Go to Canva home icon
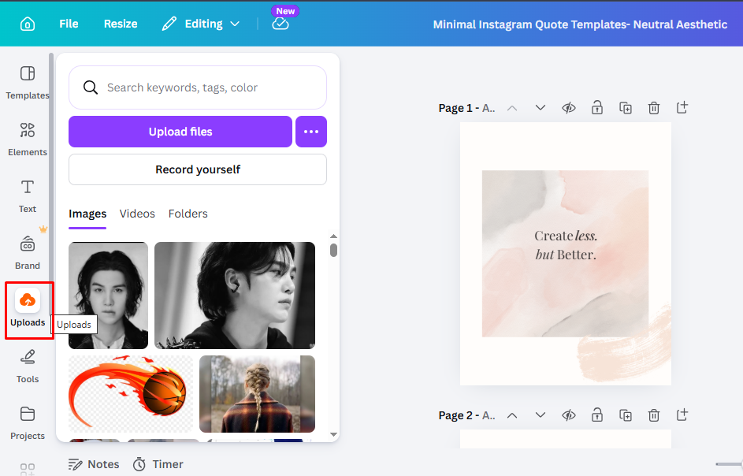 click(28, 24)
